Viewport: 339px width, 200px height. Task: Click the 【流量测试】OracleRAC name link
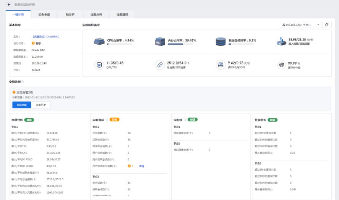(45, 37)
